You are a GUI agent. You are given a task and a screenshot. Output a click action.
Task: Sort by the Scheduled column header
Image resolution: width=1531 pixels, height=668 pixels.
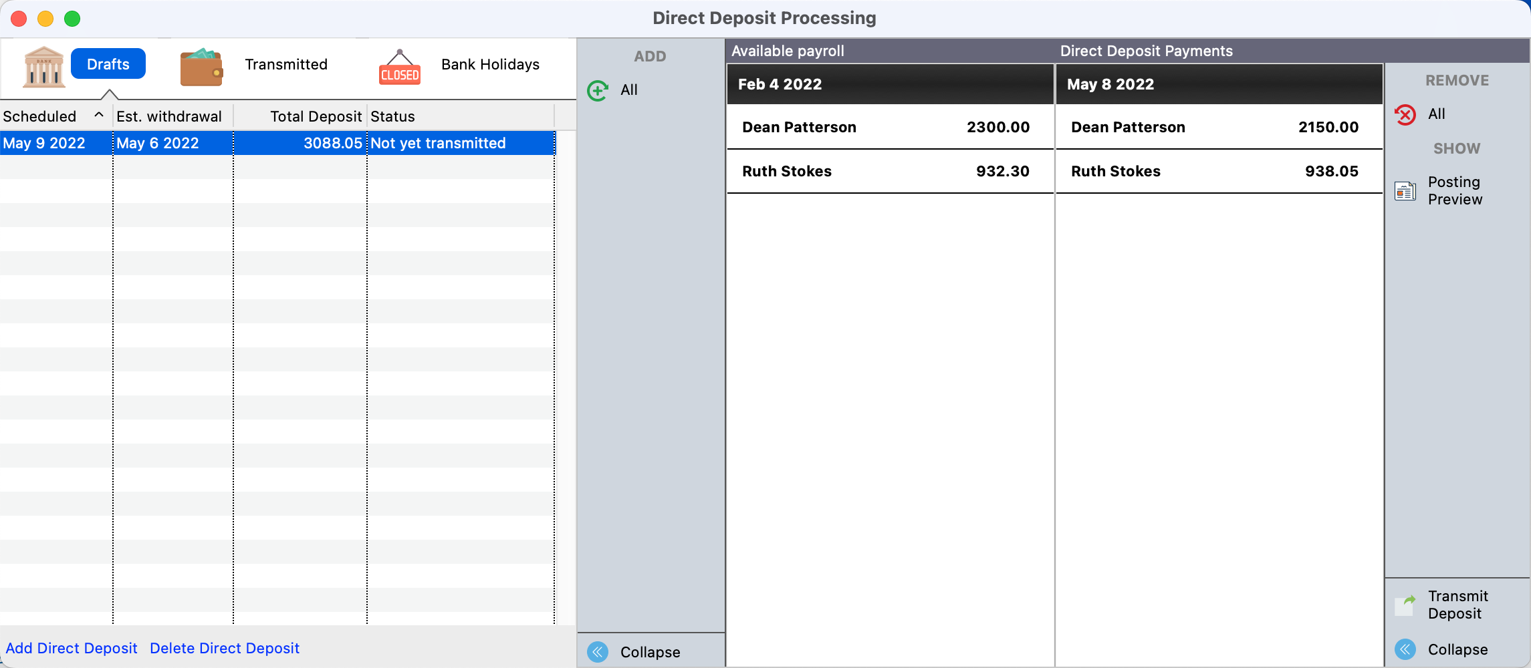pyautogui.click(x=40, y=116)
